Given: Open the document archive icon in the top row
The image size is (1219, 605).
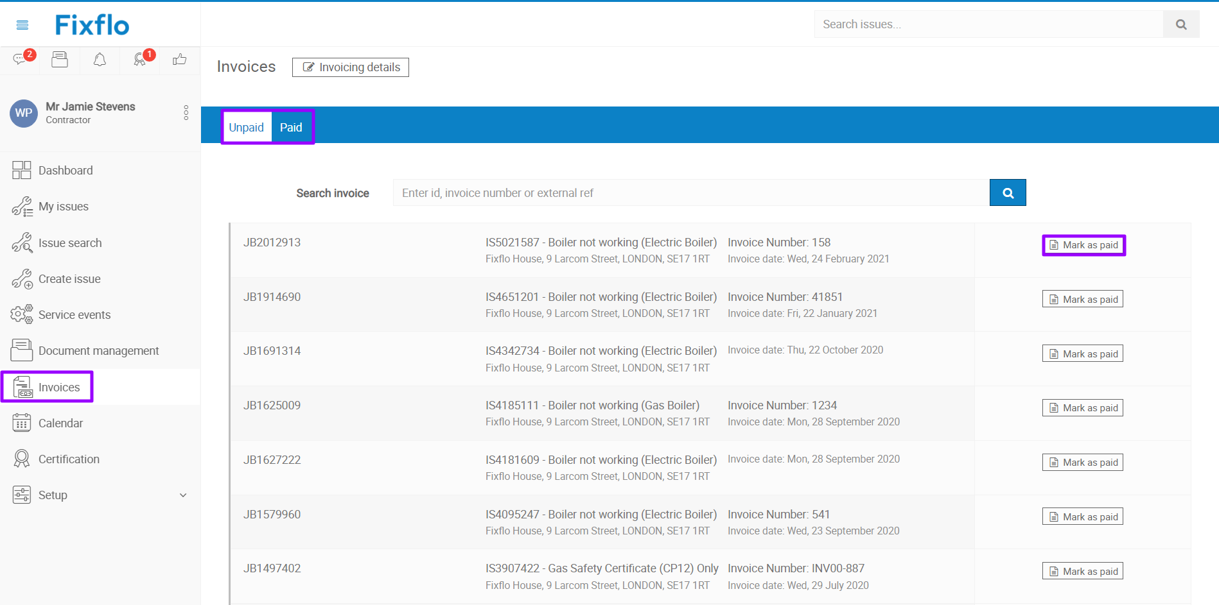Looking at the screenshot, I should pyautogui.click(x=60, y=59).
